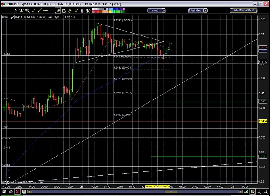Select the parallel channel line tool
The width and height of the screenshot is (270, 196).
pyautogui.click(x=70, y=11)
